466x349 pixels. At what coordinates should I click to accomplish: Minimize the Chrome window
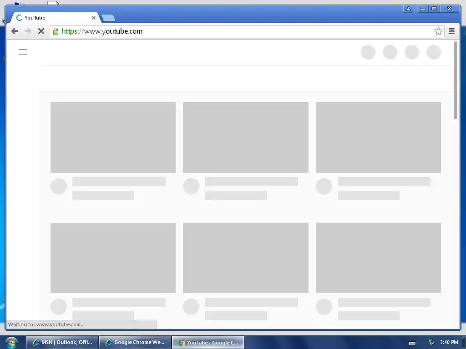point(422,9)
